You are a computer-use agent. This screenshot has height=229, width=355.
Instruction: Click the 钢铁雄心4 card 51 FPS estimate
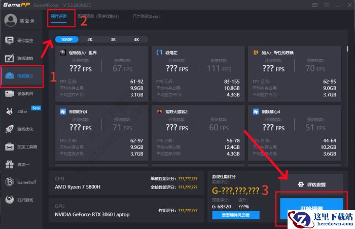click(315, 127)
